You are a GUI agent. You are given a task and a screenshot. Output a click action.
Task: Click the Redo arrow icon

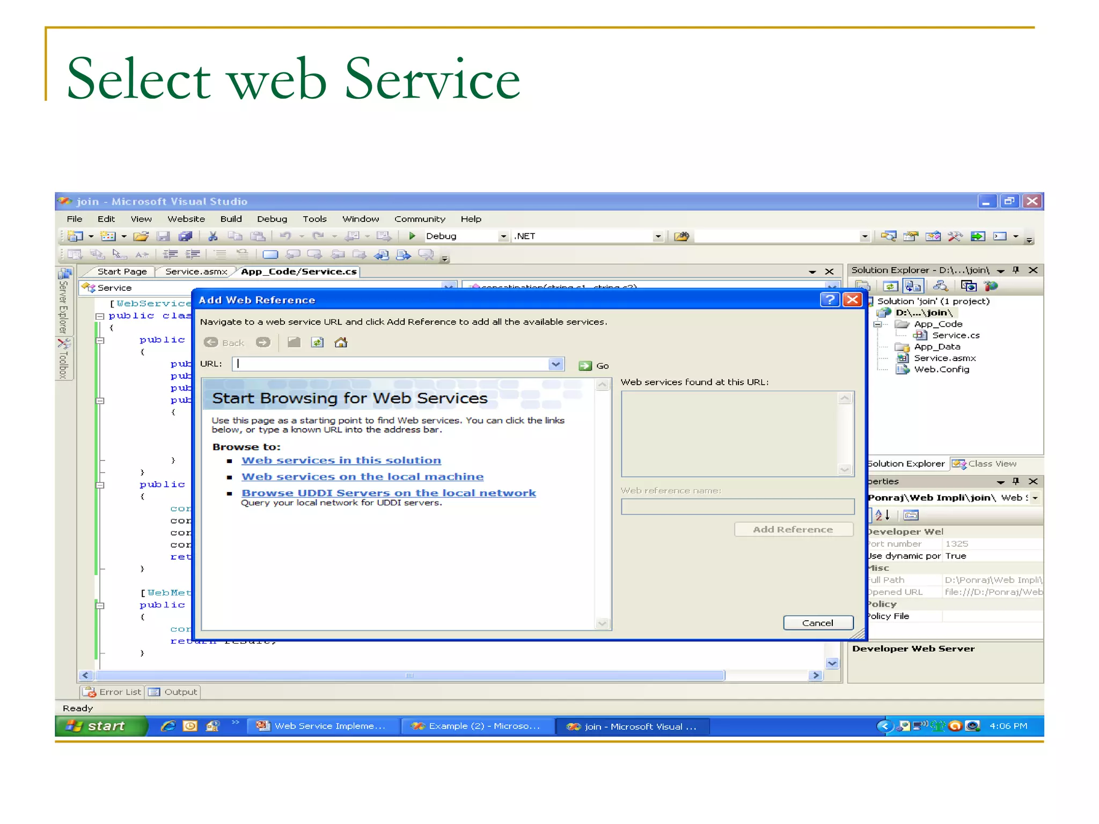(318, 236)
